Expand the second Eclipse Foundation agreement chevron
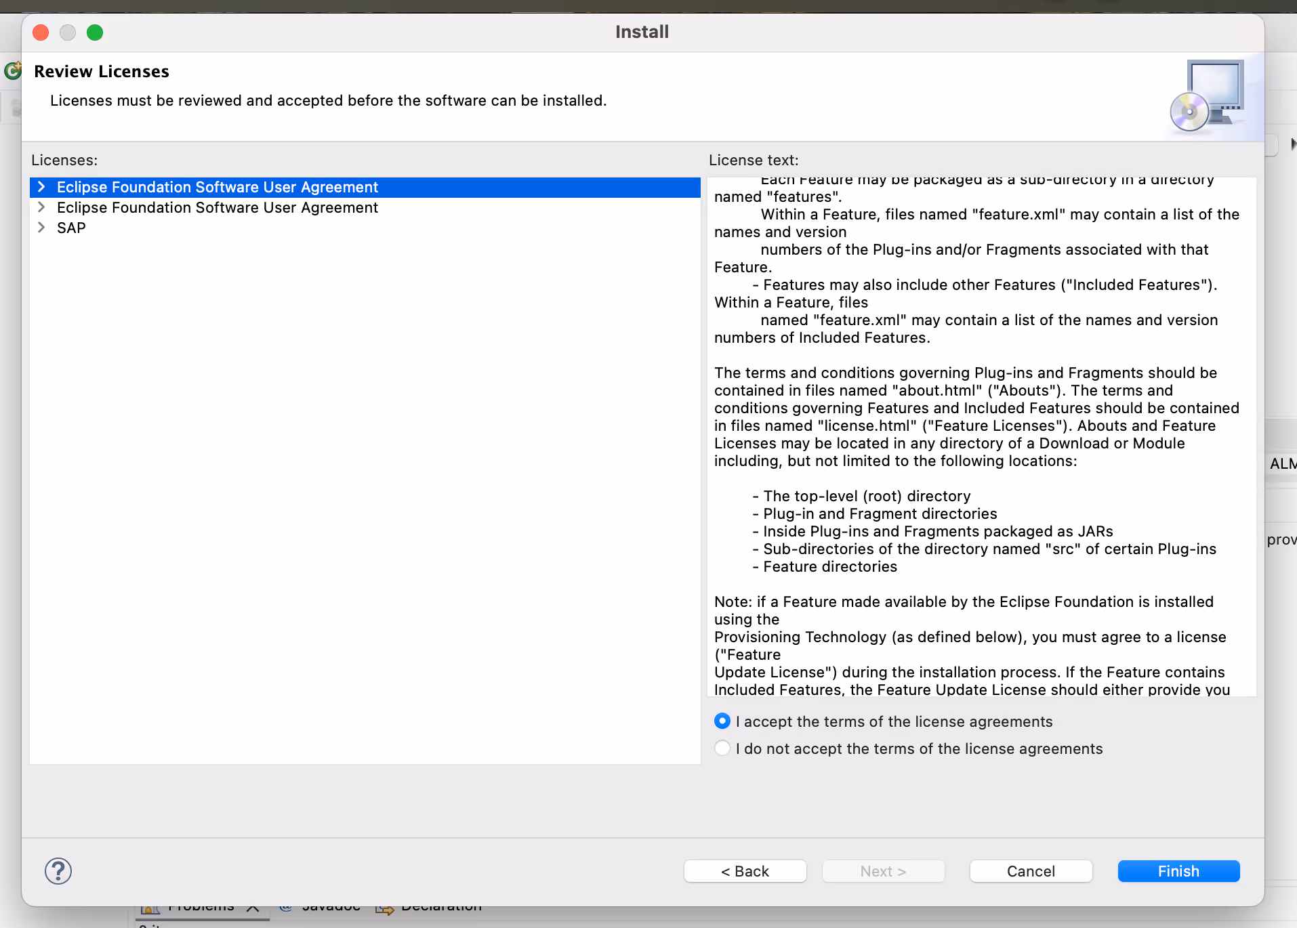 (41, 207)
